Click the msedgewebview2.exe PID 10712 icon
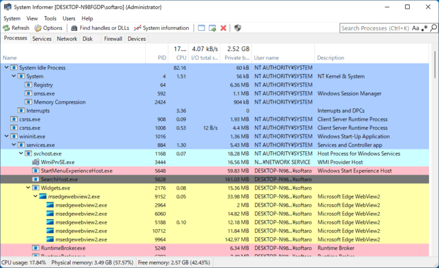Screen dimensions: 439x268 click(50, 231)
